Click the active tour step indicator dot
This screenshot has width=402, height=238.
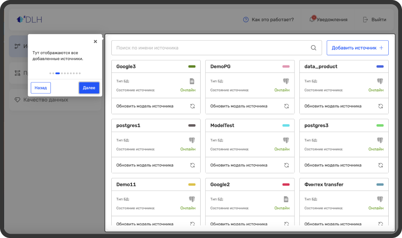pyautogui.click(x=58, y=73)
